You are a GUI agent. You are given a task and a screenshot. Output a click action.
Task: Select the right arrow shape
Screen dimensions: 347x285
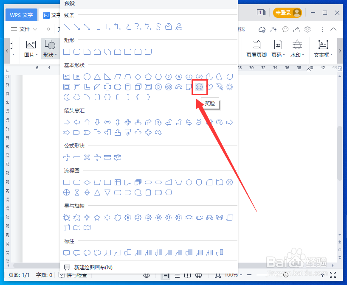click(67, 122)
